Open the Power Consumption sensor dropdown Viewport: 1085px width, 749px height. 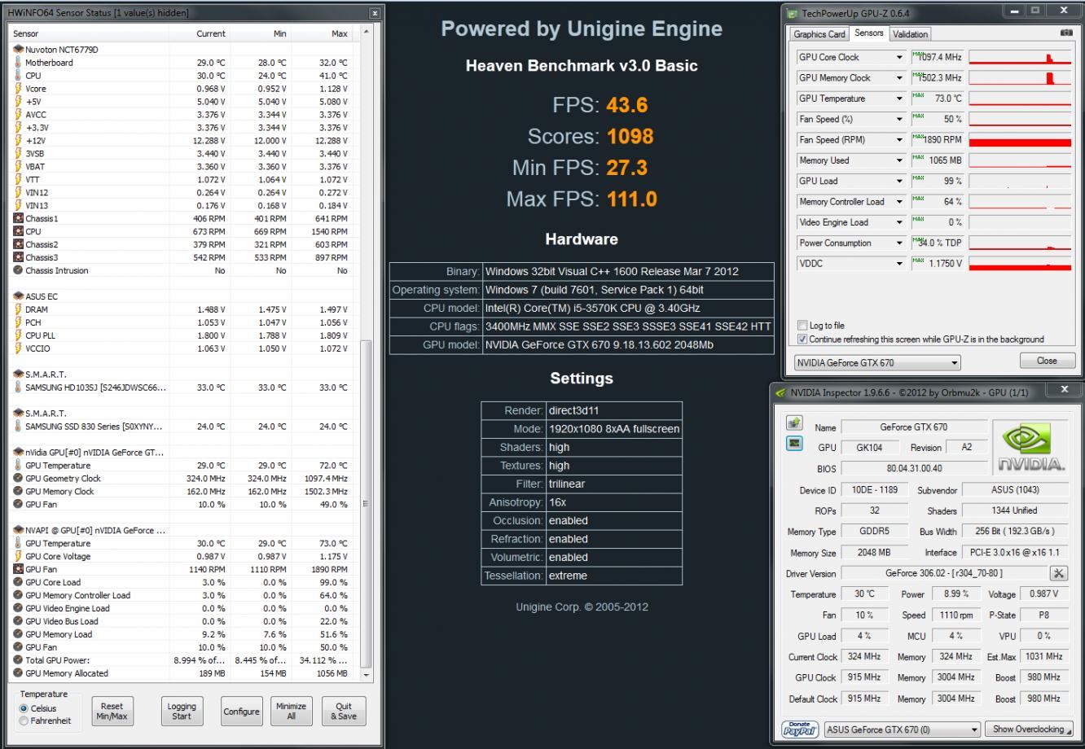(x=900, y=243)
